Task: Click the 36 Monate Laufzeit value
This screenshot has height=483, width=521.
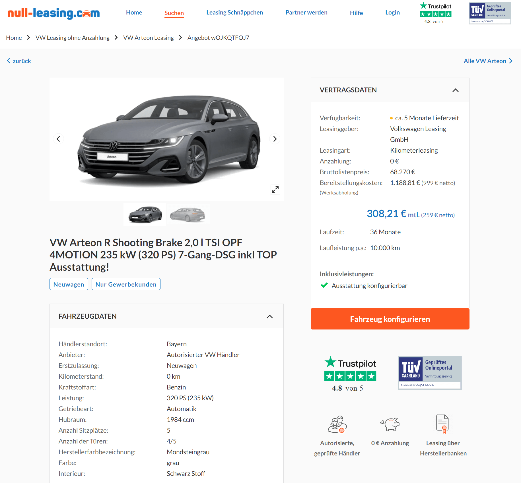Action: [385, 232]
